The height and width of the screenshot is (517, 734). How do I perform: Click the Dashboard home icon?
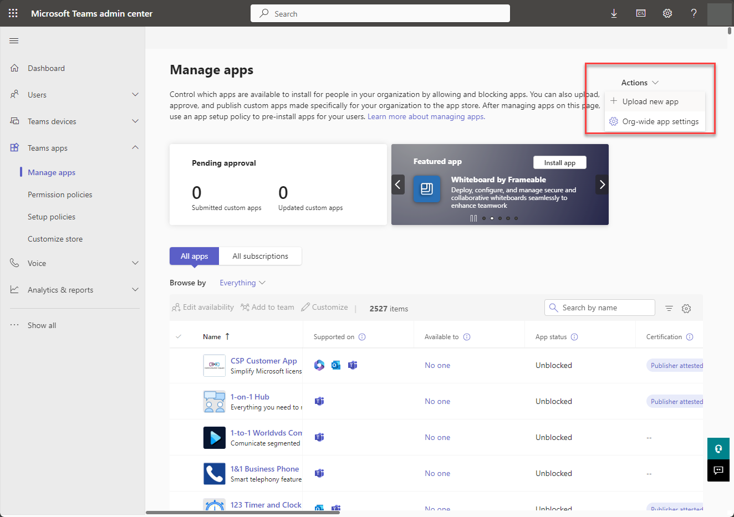[14, 68]
